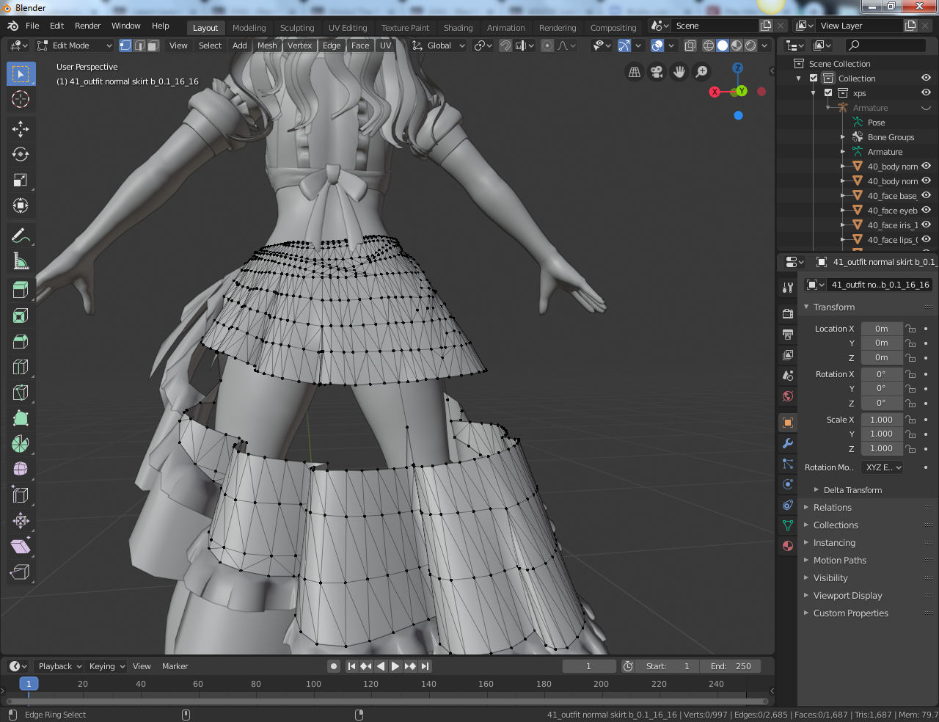Choose the Measure tool
Image resolution: width=939 pixels, height=722 pixels.
click(21, 261)
